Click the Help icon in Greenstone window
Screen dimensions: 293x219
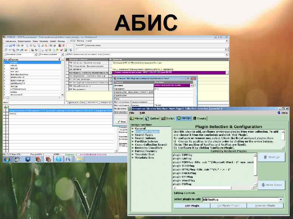[x=279, y=113]
